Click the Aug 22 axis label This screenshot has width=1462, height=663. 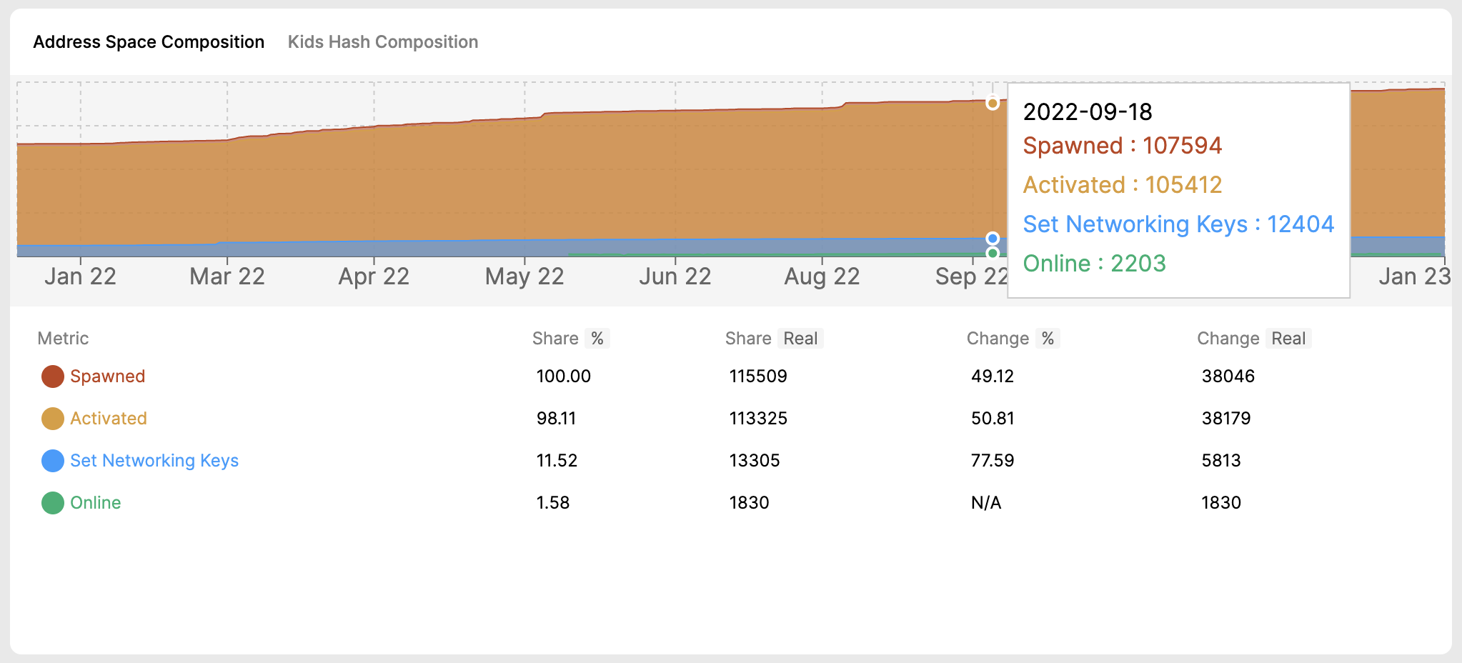click(x=822, y=276)
